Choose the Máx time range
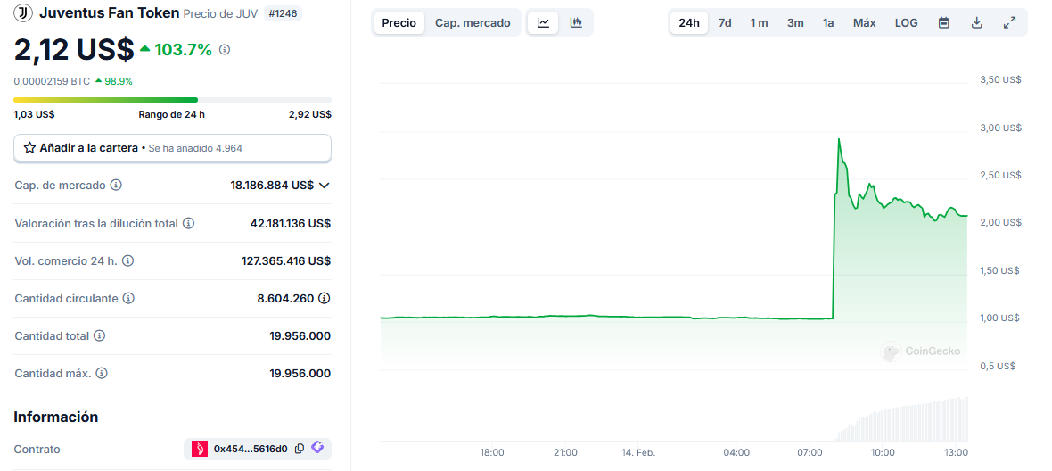The height and width of the screenshot is (471, 1052). pos(864,23)
